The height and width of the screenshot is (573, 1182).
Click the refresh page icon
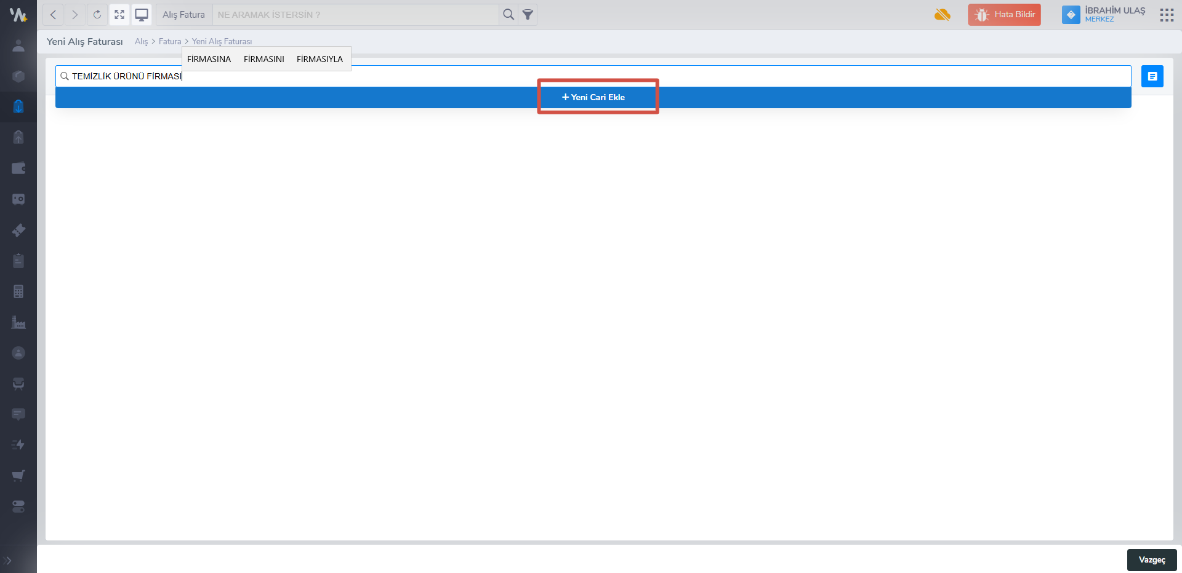click(x=97, y=15)
